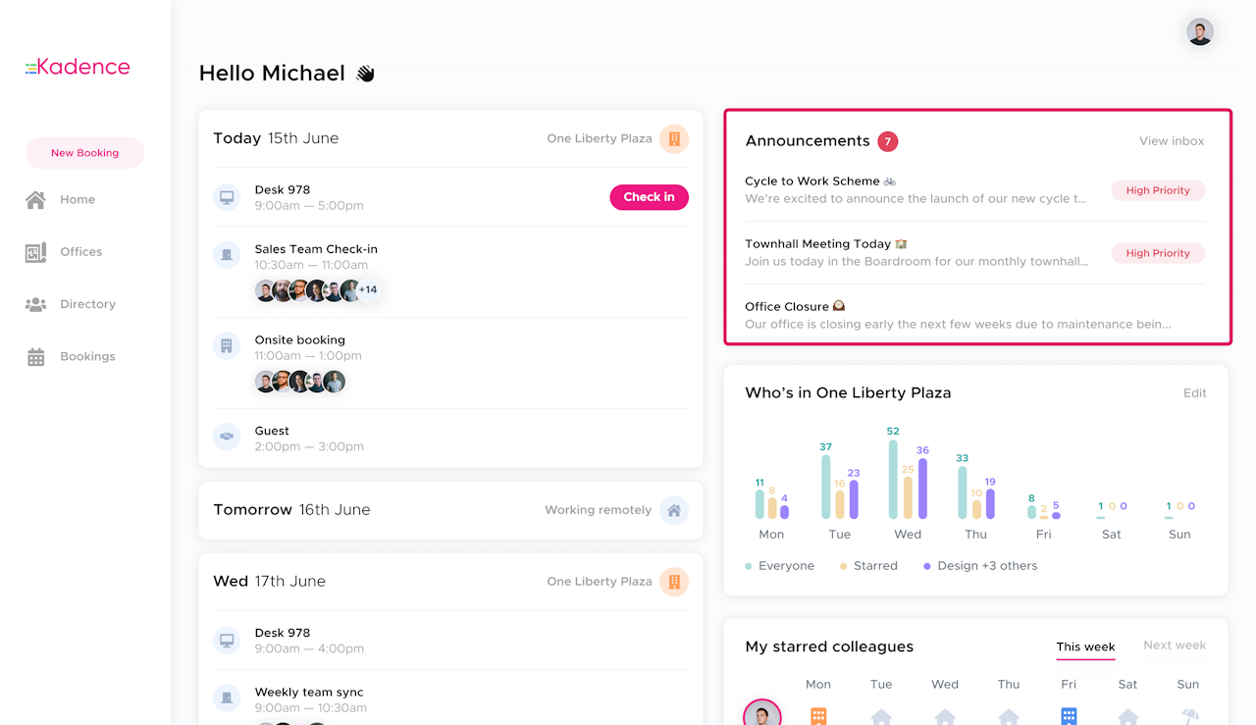Select the This week tab
The height and width of the screenshot is (725, 1256).
coord(1085,647)
